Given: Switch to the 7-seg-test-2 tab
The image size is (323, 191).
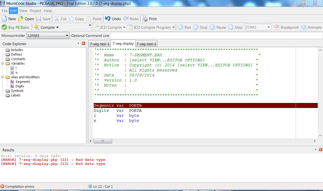Looking at the screenshot, I should point(146,44).
